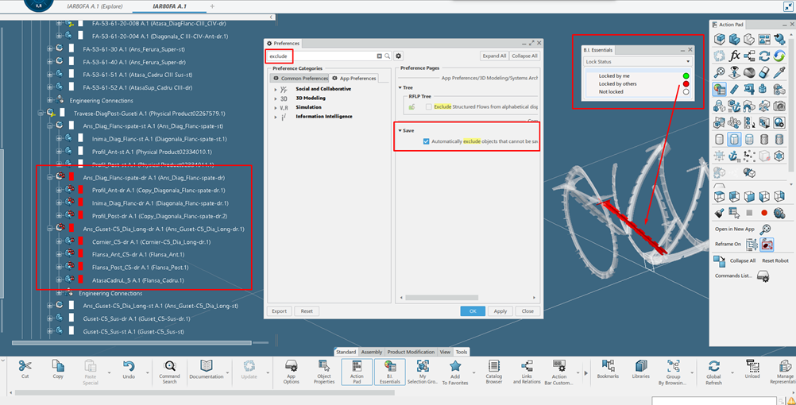Open the Catalog Browser

(494, 371)
